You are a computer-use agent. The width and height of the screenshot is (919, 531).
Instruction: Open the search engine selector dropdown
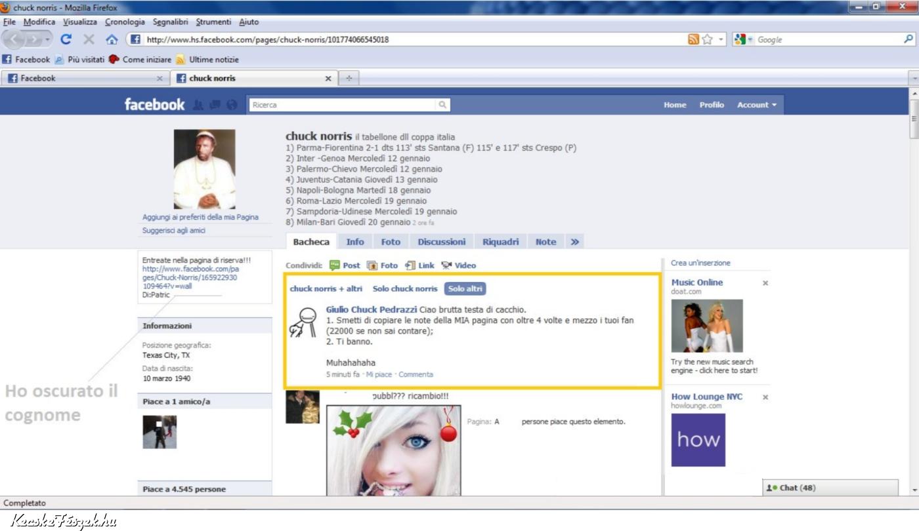744,39
